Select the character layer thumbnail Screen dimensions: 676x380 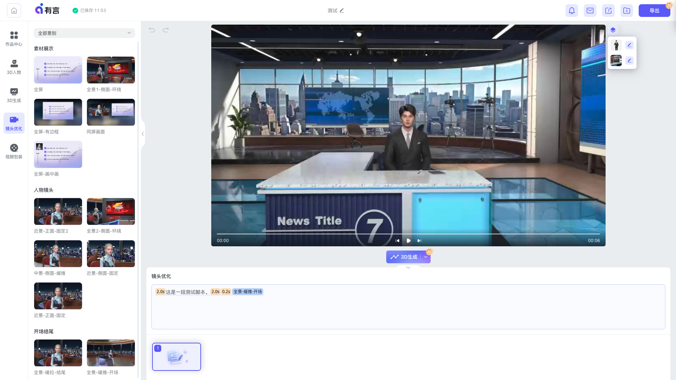point(616,45)
